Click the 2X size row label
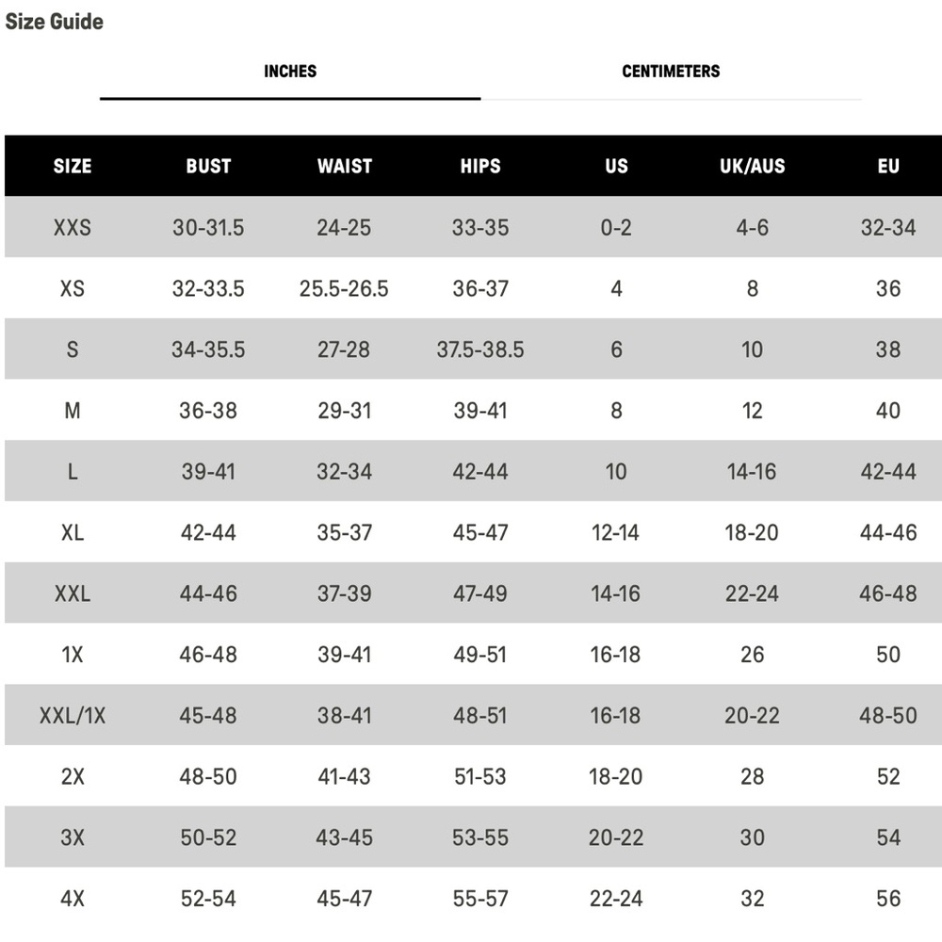This screenshot has width=942, height=942. point(73,777)
